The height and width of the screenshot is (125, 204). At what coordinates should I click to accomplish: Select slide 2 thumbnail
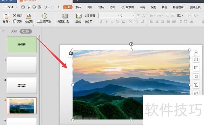(x=22, y=65)
